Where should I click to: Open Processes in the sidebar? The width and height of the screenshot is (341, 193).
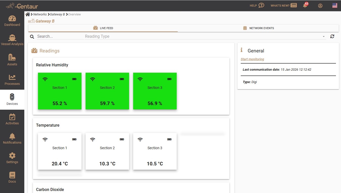tap(12, 80)
